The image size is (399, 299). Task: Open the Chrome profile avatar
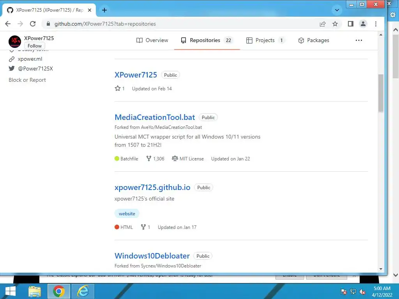363,24
